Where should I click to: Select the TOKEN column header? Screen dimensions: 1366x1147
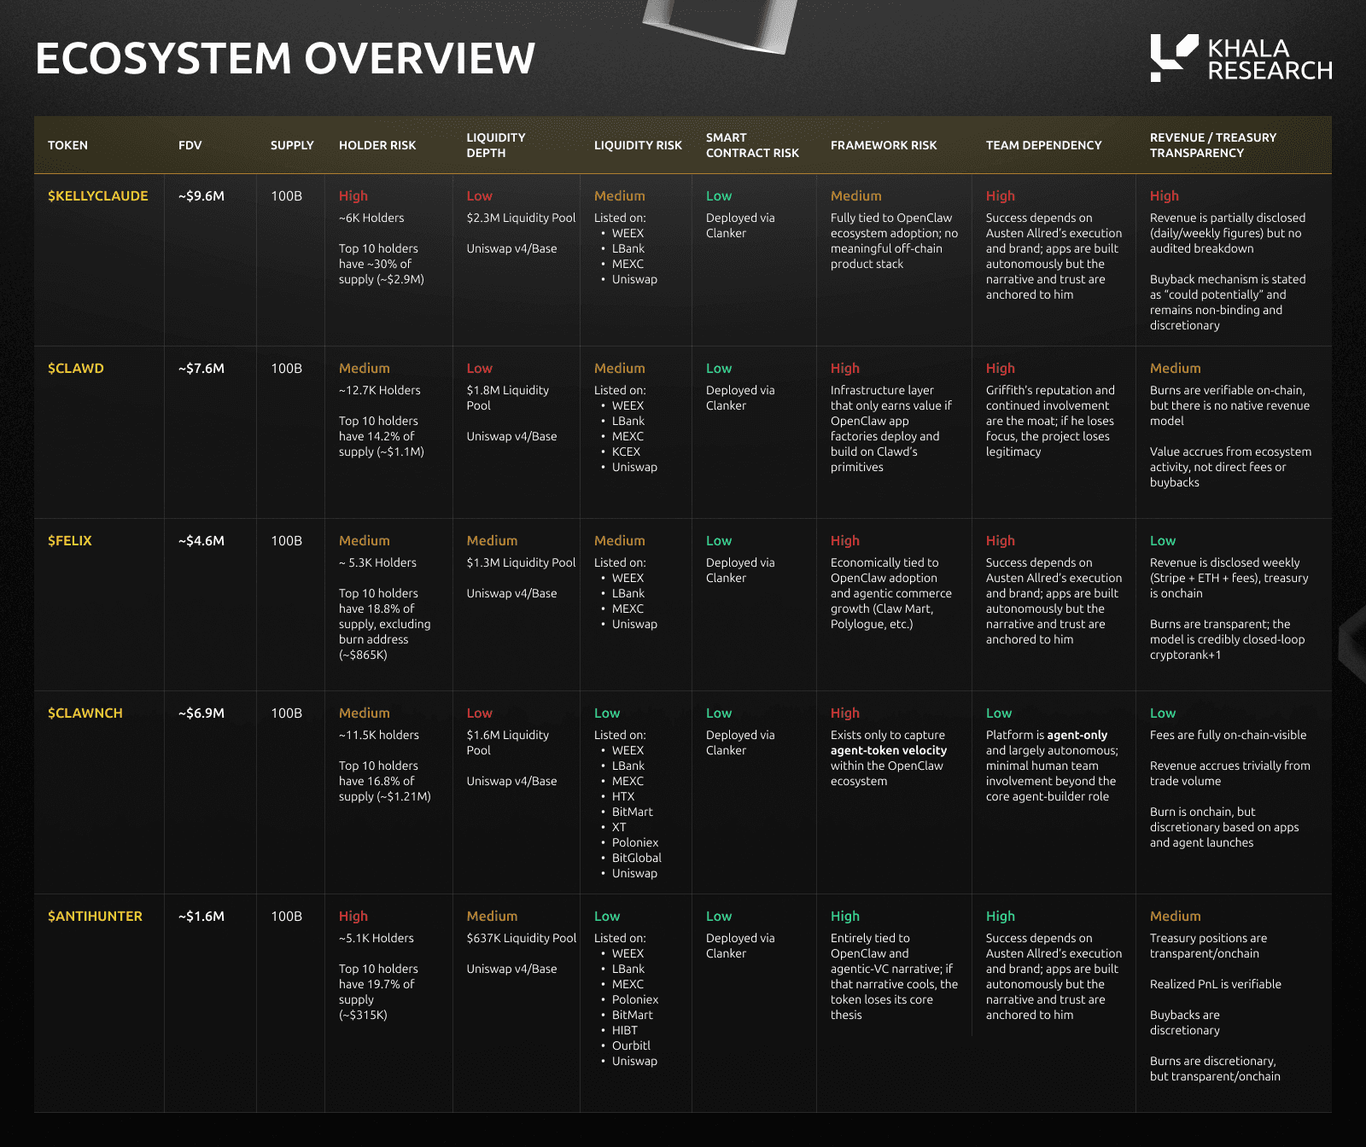coord(67,145)
